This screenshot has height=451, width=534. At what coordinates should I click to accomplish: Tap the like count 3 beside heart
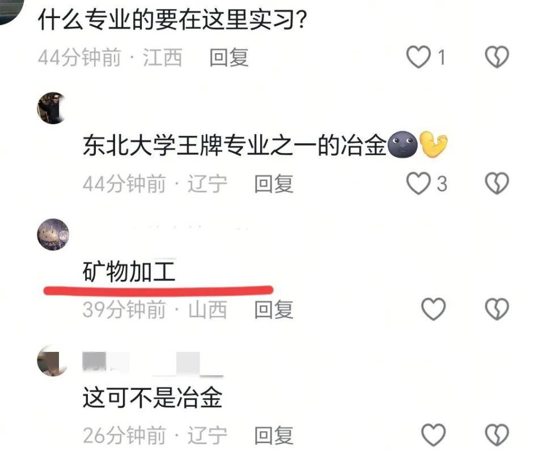coord(442,184)
